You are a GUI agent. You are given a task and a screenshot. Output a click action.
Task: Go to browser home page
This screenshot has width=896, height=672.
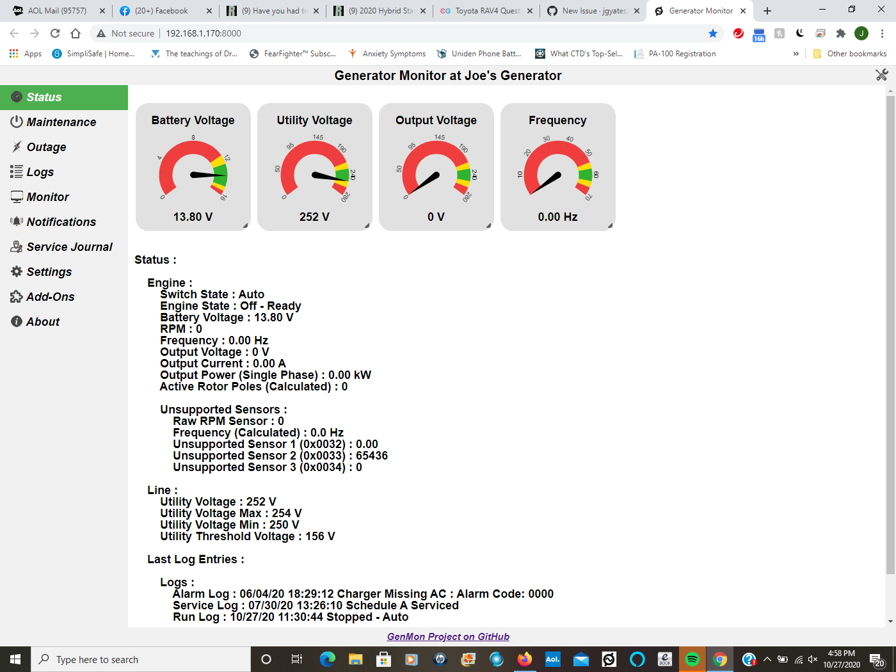[76, 33]
